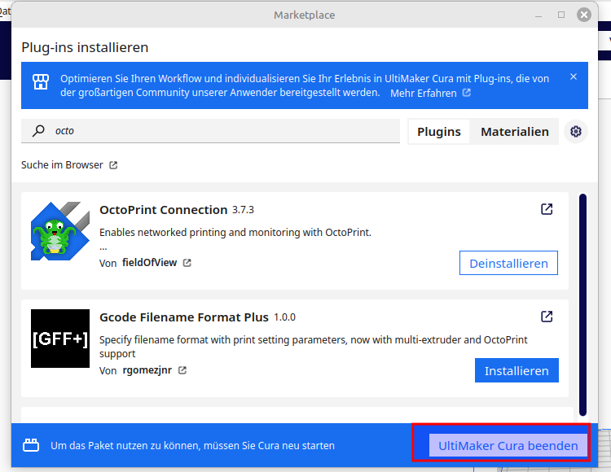Open rgomezjnr author link
Viewport: 611px width, 472px height.
click(x=148, y=370)
